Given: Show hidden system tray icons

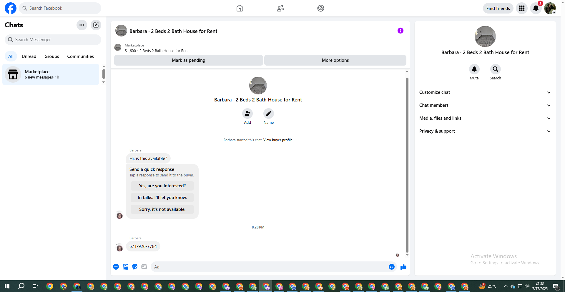Looking at the screenshot, I should coord(506,286).
